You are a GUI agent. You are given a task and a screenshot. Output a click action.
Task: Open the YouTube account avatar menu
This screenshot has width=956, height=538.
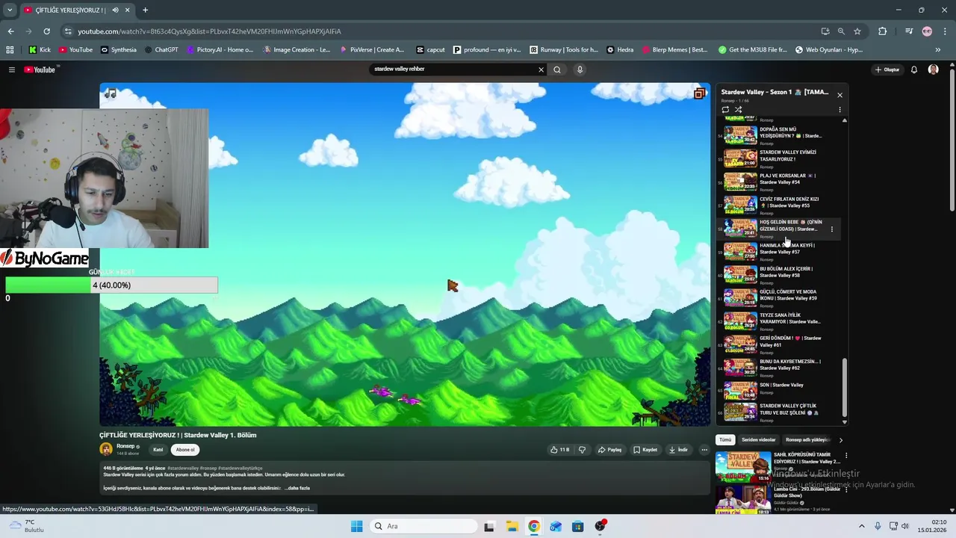933,69
